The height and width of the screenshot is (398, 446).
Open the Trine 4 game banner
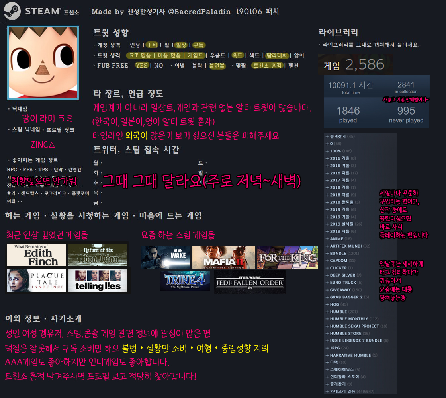[x=185, y=280]
